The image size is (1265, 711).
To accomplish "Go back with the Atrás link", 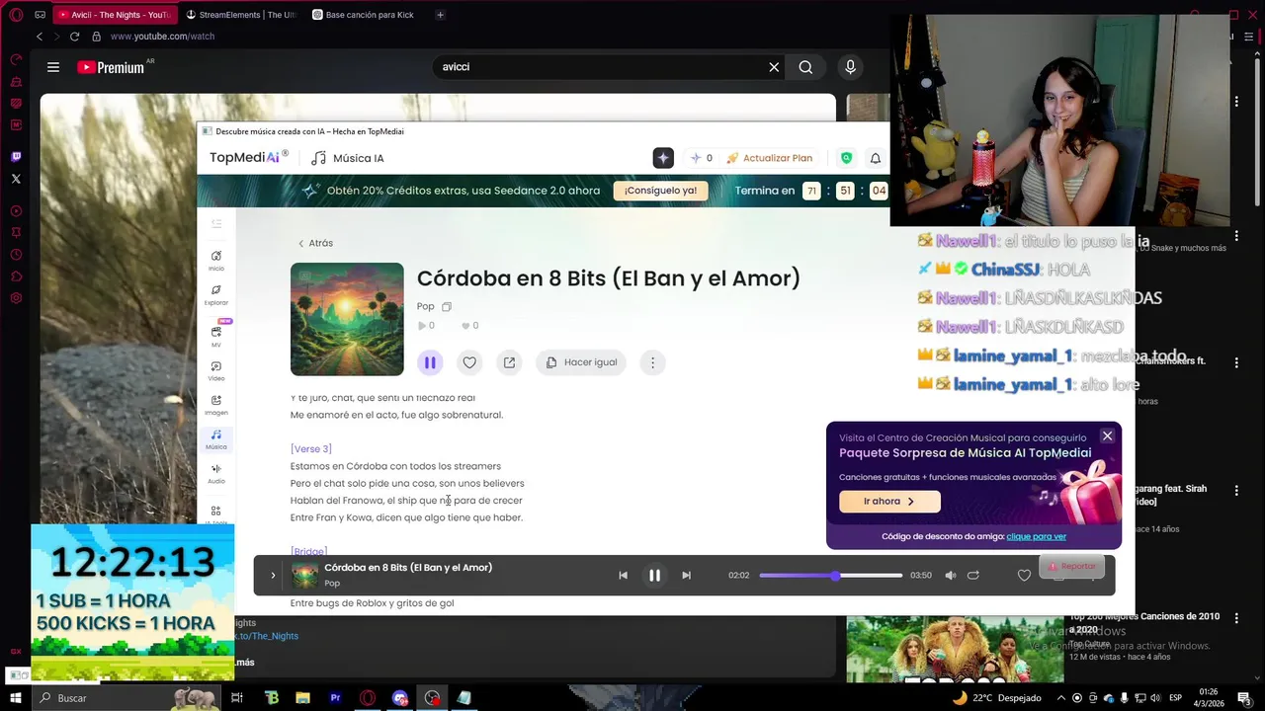I will 315,243.
